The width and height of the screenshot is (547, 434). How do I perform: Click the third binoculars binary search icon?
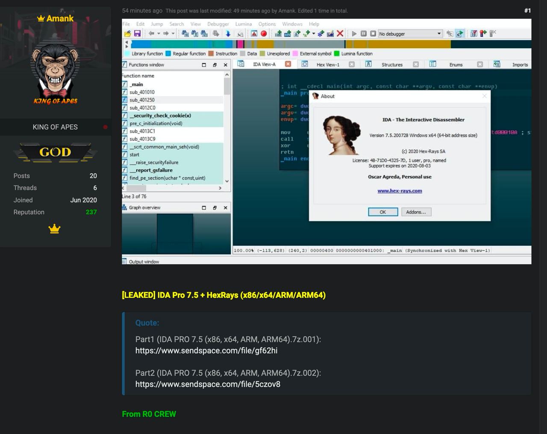coord(204,34)
